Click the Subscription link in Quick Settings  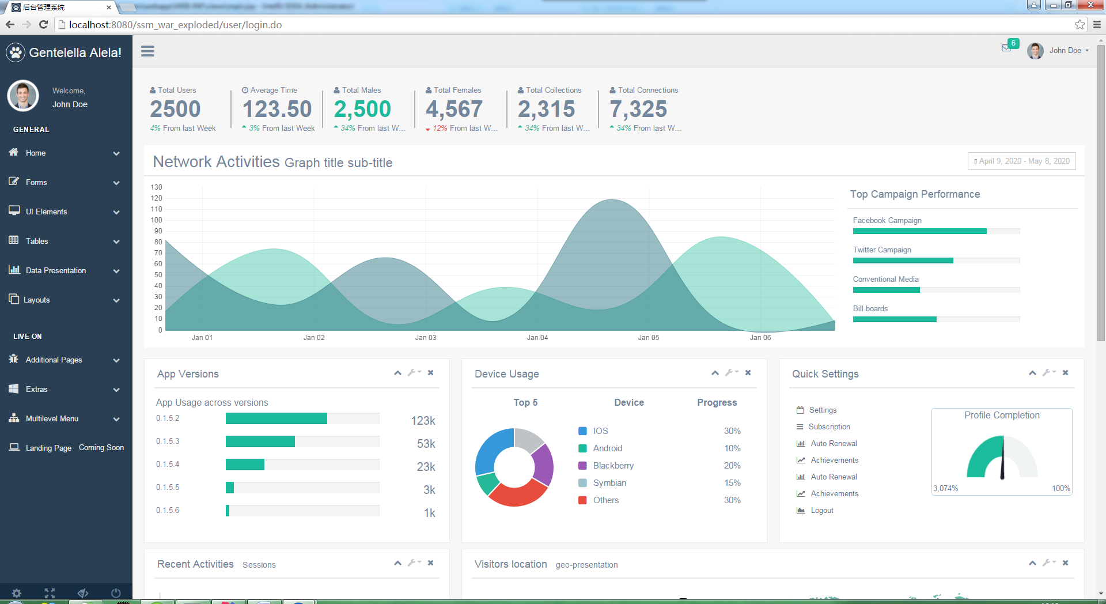[829, 427]
